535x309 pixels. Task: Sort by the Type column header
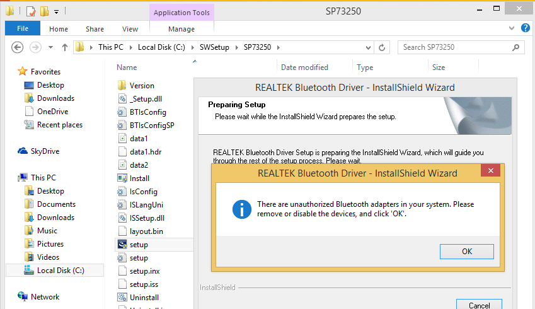coord(365,67)
